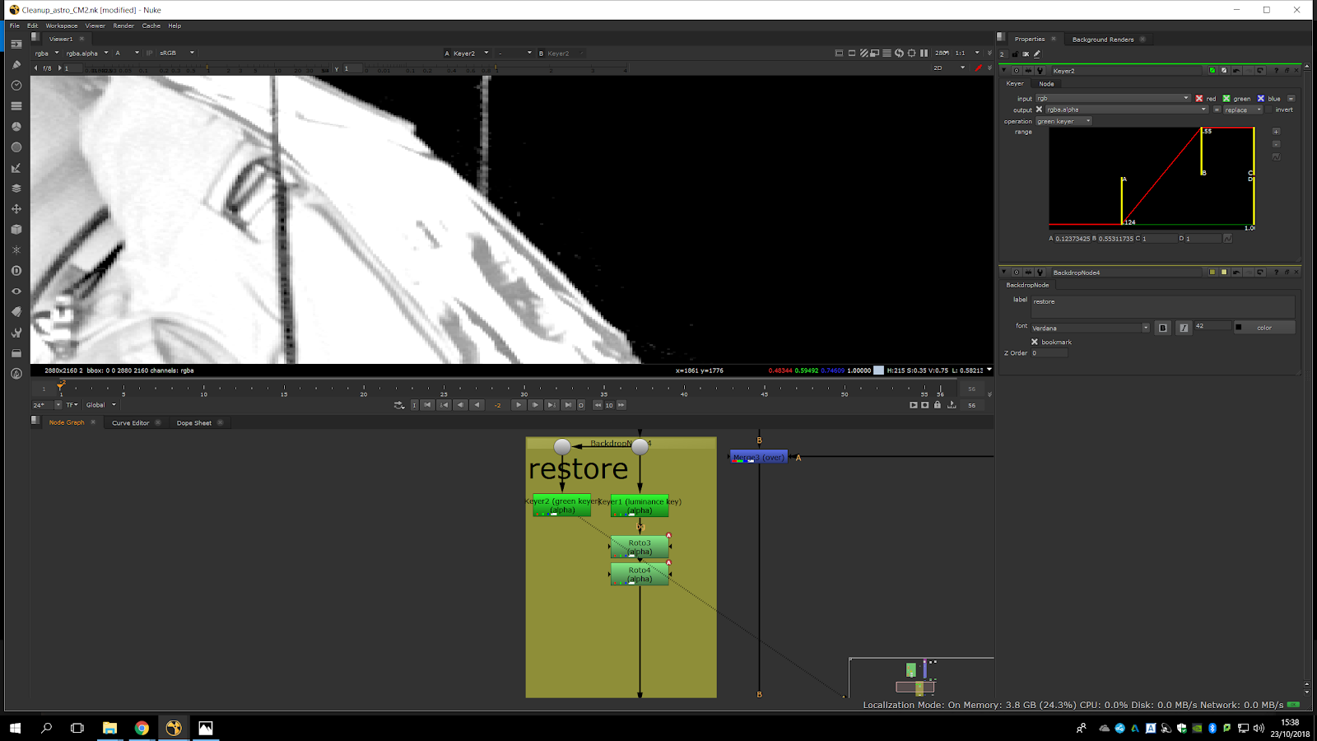Click the backdrop color button
1317x741 pixels.
(x=1264, y=328)
